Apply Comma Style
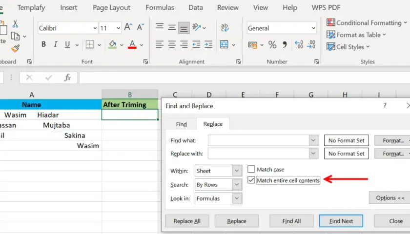410x234 pixels. pos(285,45)
